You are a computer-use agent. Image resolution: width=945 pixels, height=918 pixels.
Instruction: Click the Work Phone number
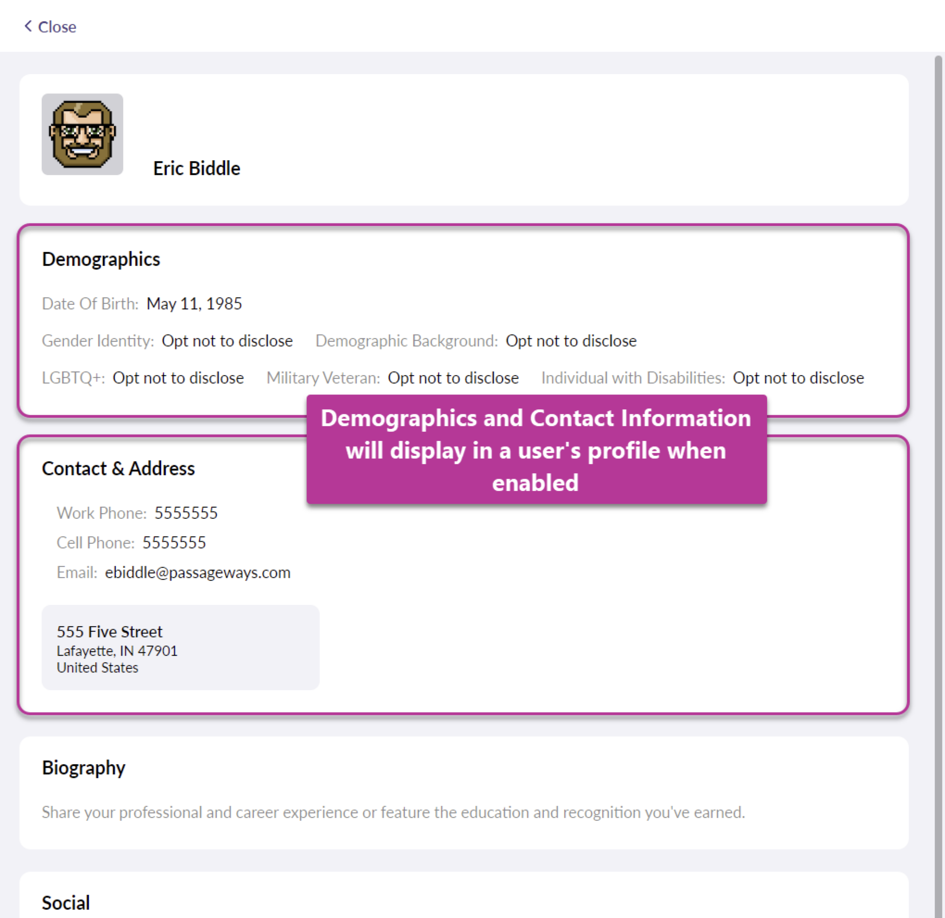pyautogui.click(x=186, y=513)
